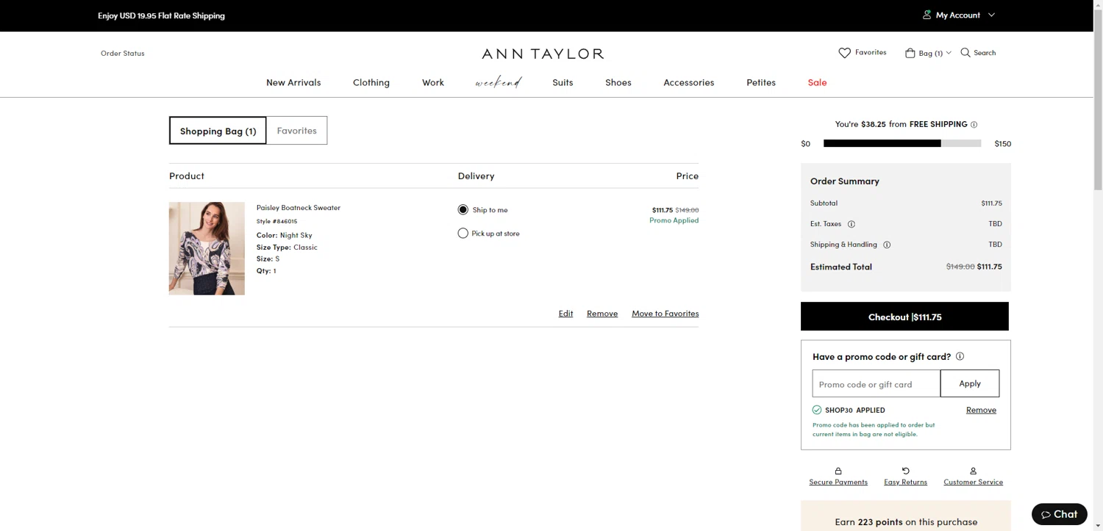Image resolution: width=1103 pixels, height=531 pixels.
Task: Switch to Favorites tab
Action: [x=297, y=130]
